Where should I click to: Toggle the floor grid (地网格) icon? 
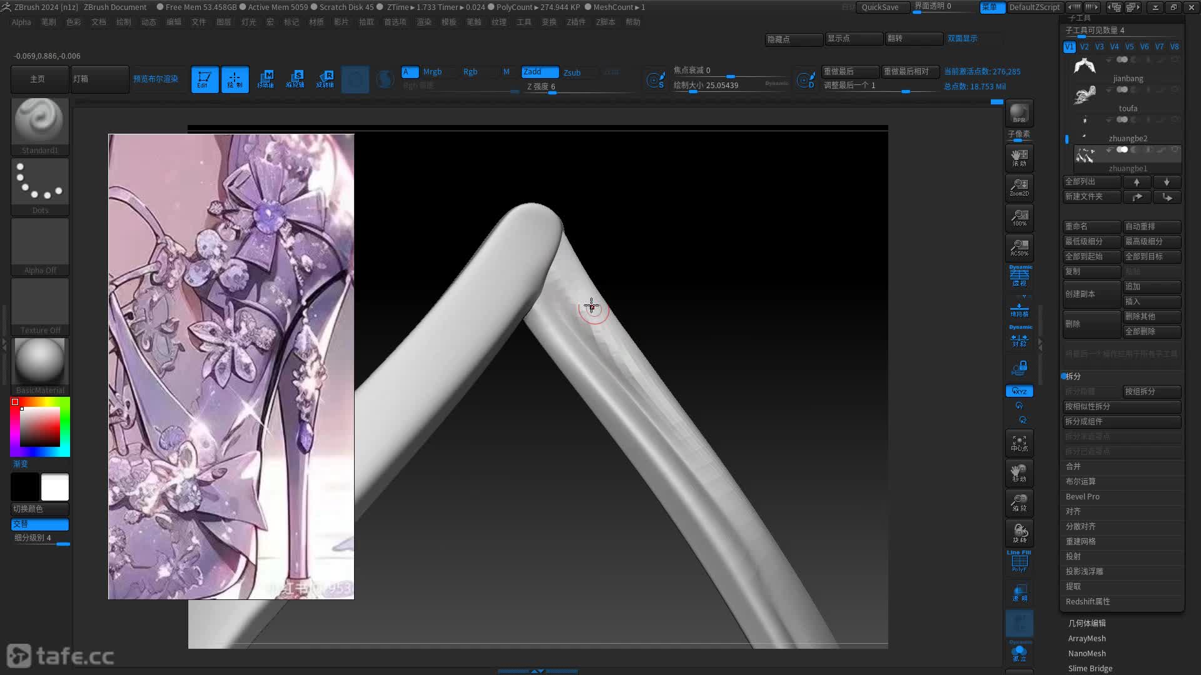pyautogui.click(x=1019, y=310)
